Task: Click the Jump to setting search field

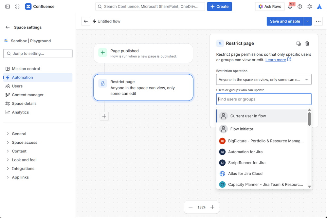Action: [38, 54]
